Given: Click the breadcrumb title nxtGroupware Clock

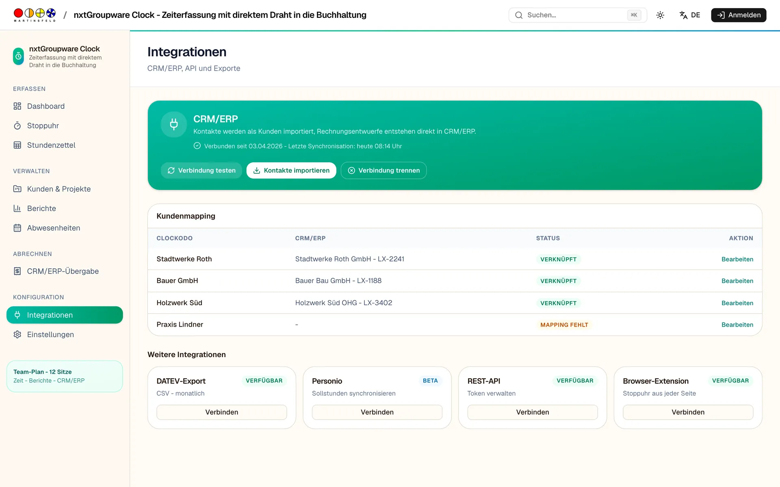Looking at the screenshot, I should (x=220, y=15).
